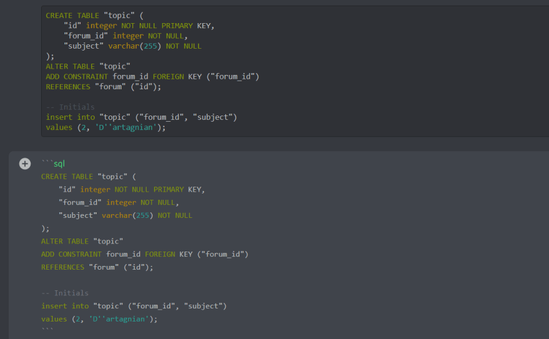This screenshot has width=549, height=339.
Task: Click the '-- Initials' comment in rendered code block
Action: point(70,107)
